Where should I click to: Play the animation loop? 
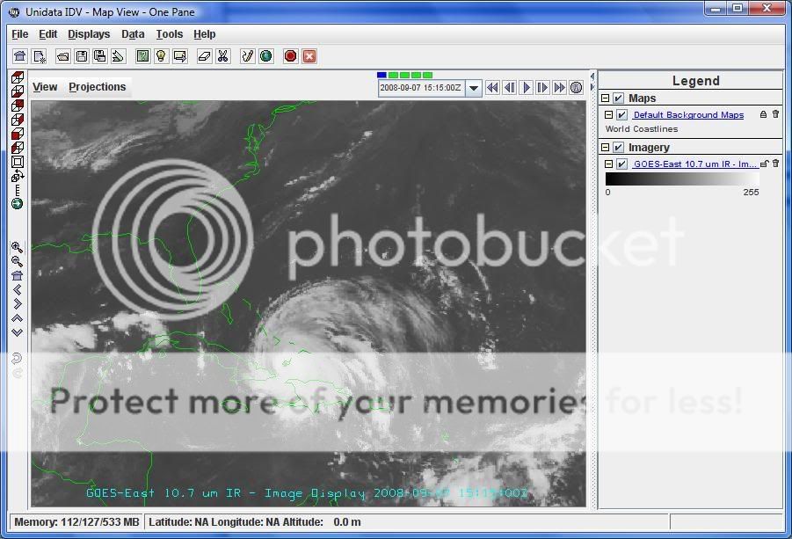[526, 88]
